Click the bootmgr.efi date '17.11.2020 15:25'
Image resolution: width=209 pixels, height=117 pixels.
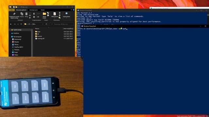tap(68, 38)
